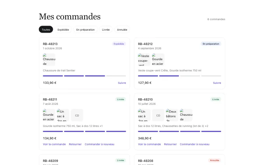
Task: Select the Toutes filter tab
Action: pyautogui.click(x=46, y=30)
